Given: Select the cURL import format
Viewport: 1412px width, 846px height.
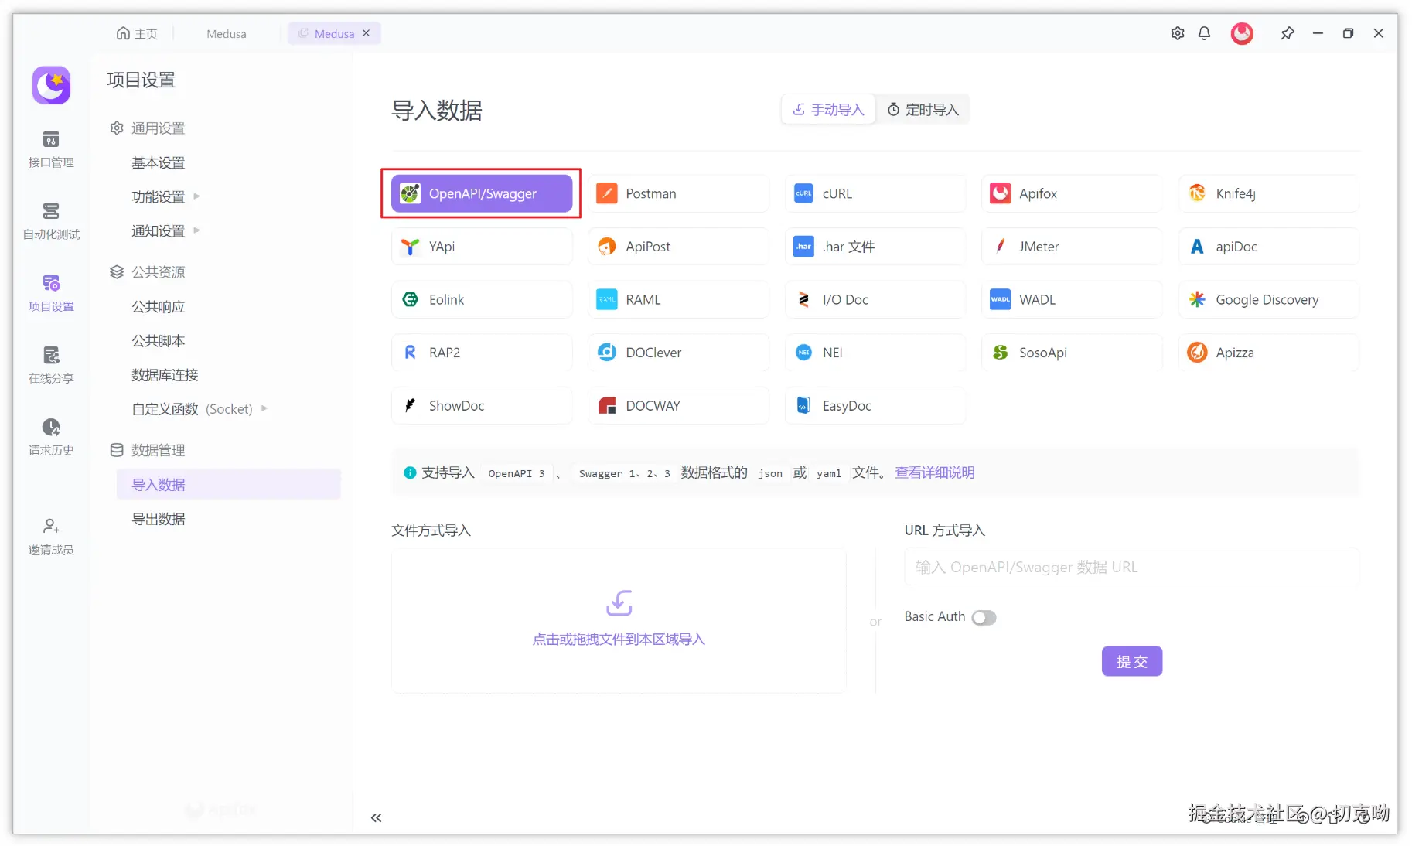Looking at the screenshot, I should 875,193.
